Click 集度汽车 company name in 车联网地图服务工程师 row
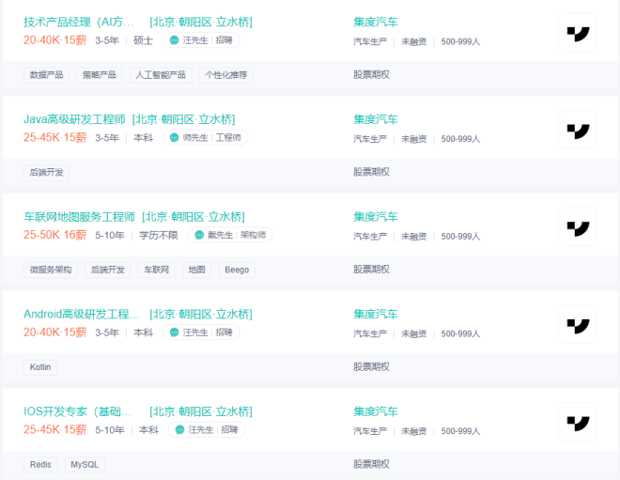The width and height of the screenshot is (620, 480). click(x=376, y=217)
